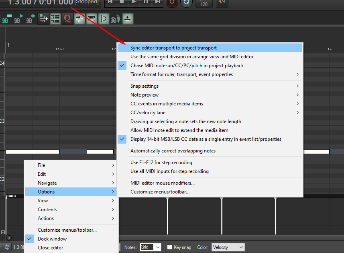This screenshot has width=344, height=253.
Task: Click the red selected velocity bar
Action: click(x=222, y=216)
